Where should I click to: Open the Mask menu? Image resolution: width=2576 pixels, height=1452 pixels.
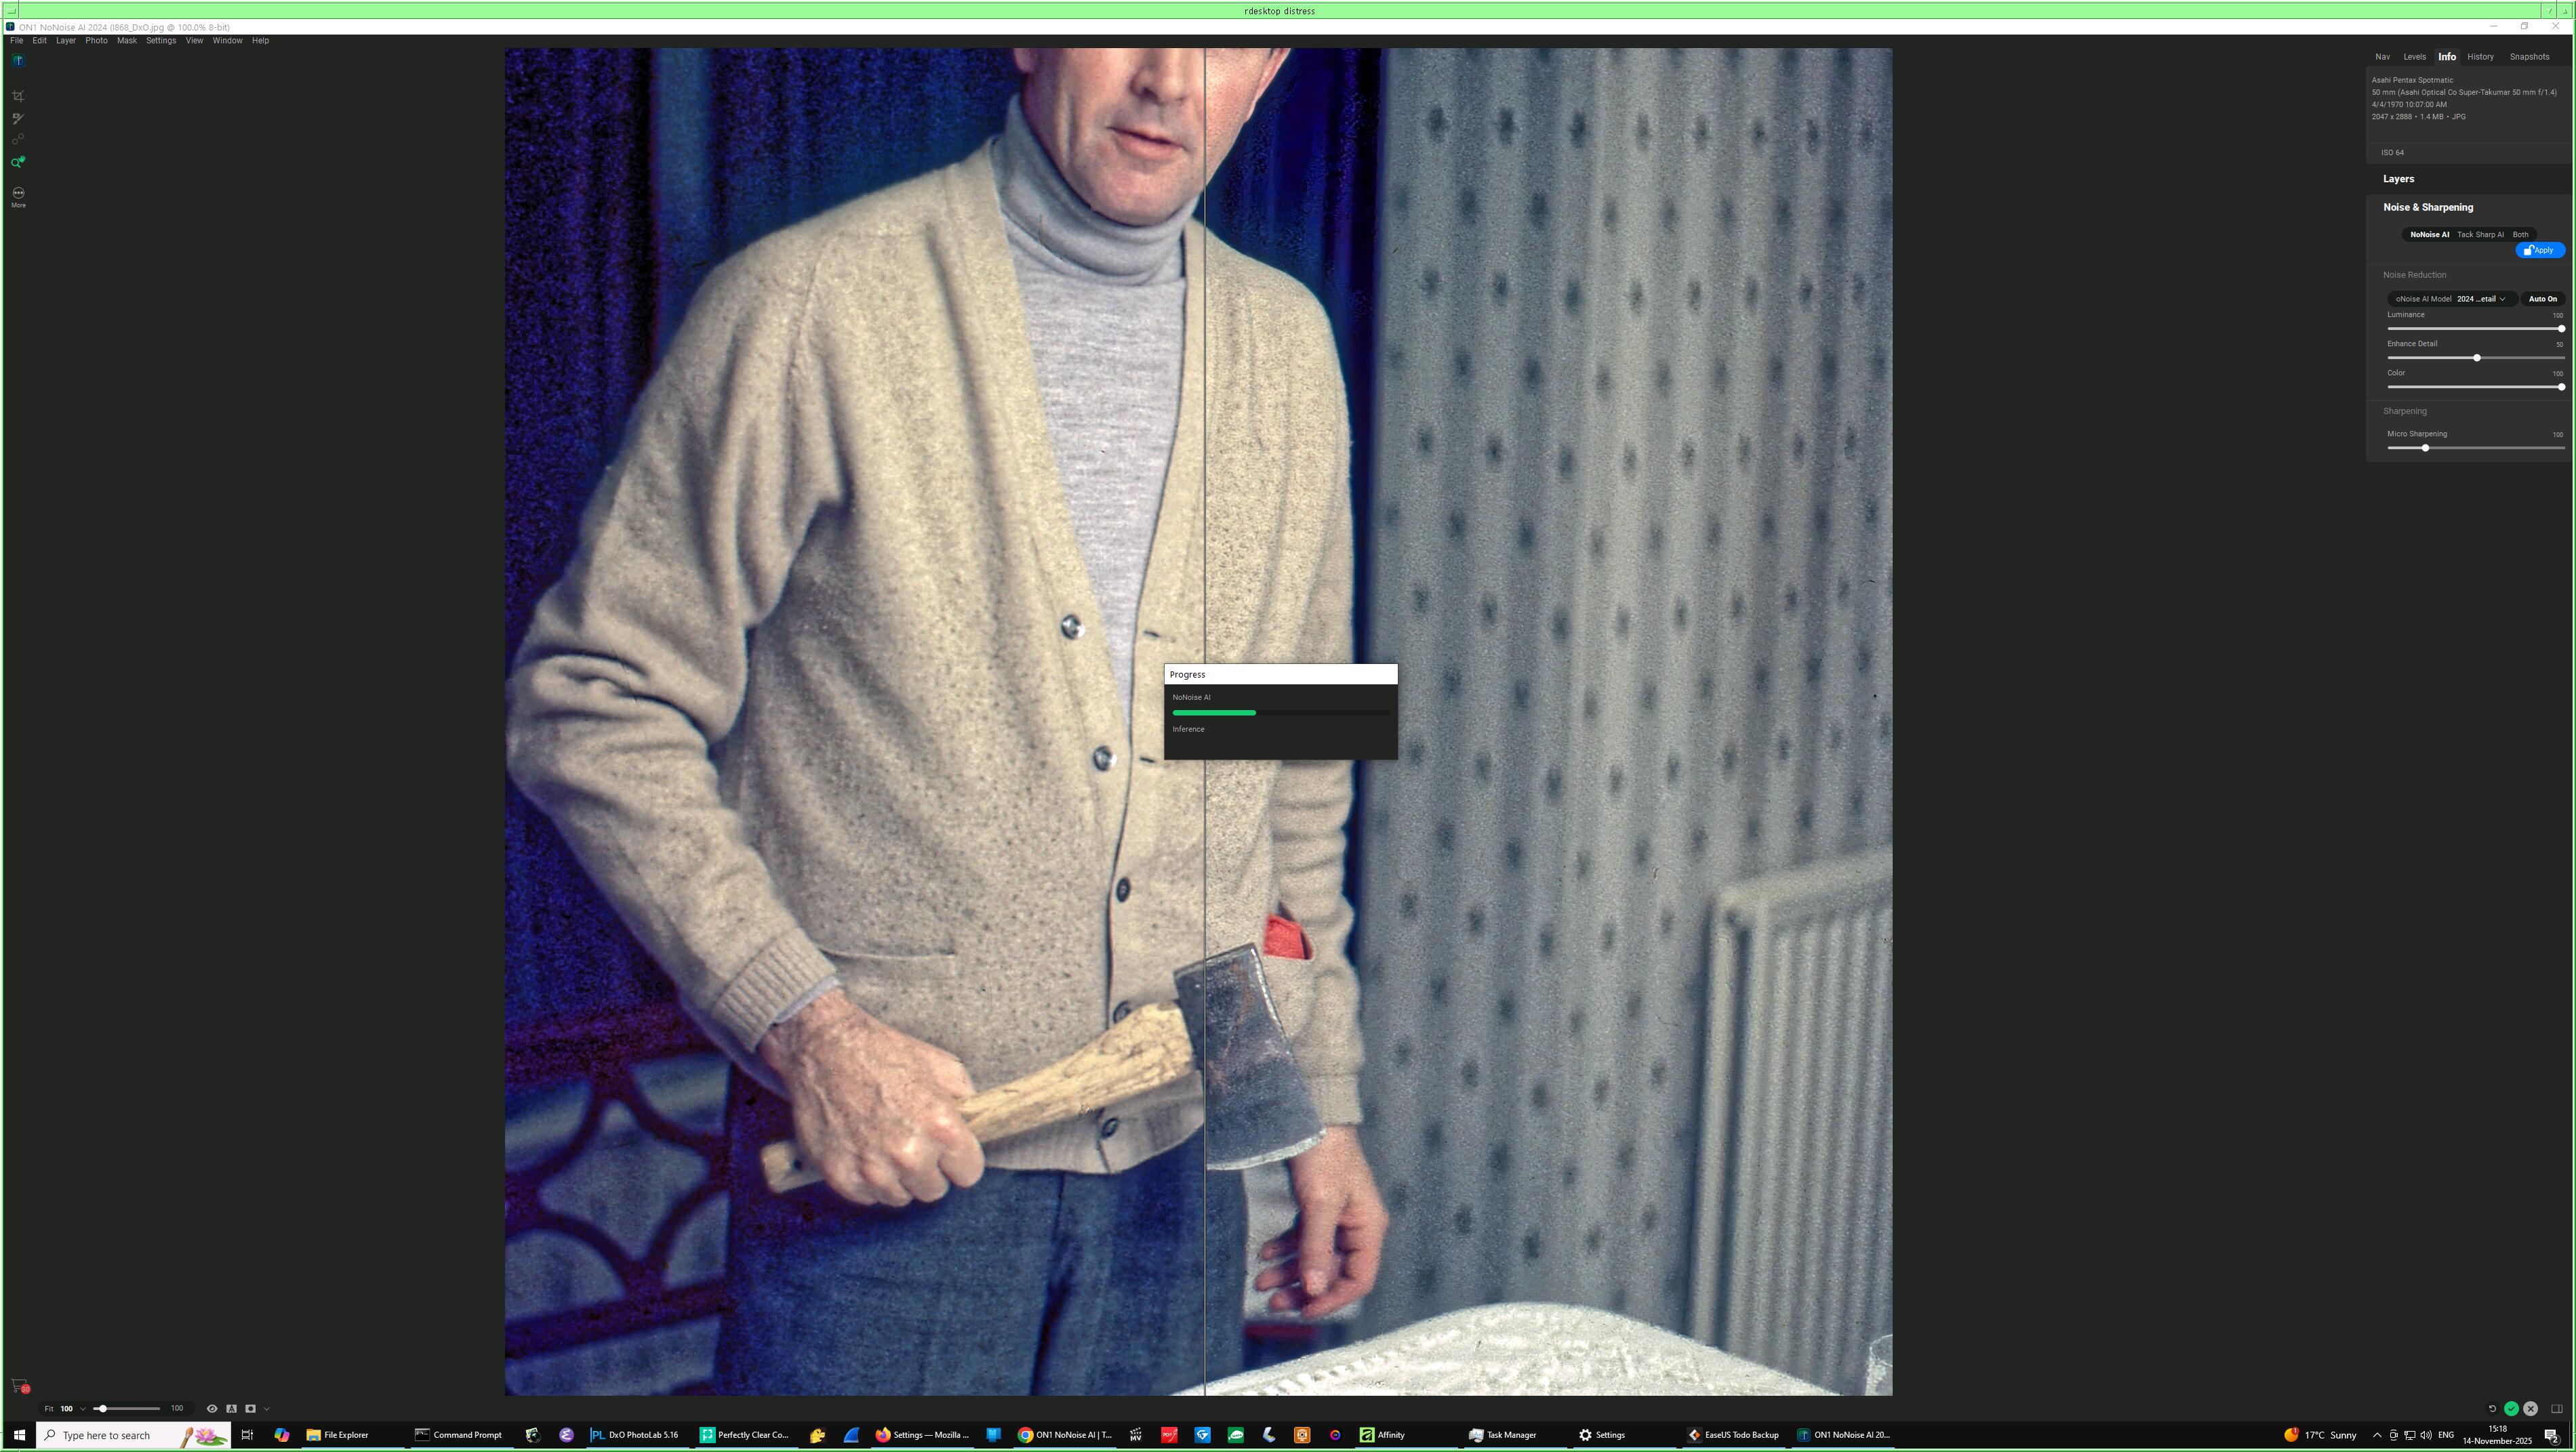click(126, 41)
